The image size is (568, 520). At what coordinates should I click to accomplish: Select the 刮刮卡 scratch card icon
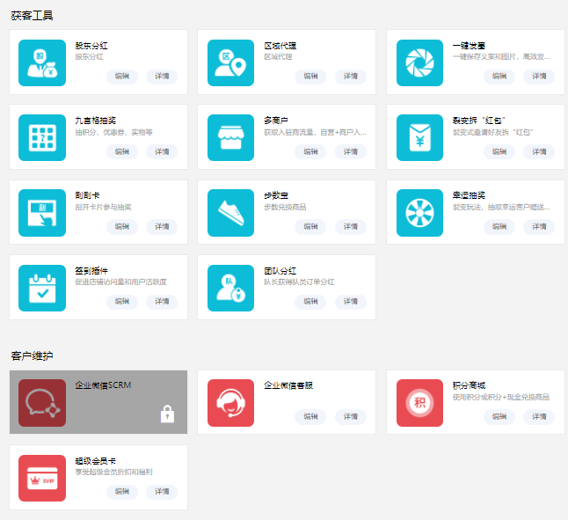[42, 213]
